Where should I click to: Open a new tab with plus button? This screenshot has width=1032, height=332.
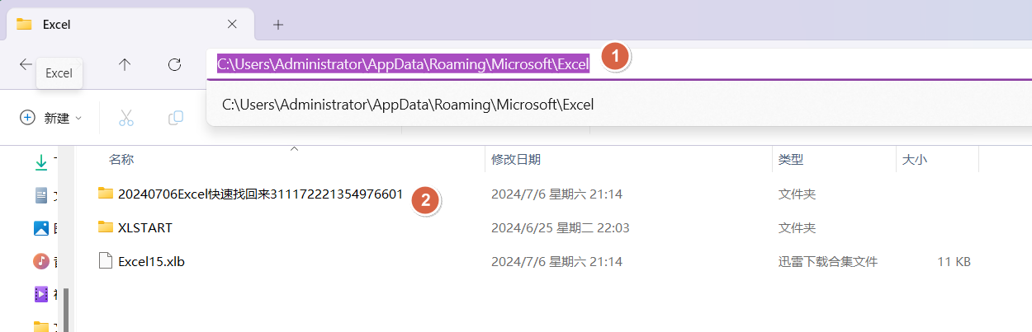coord(278,25)
